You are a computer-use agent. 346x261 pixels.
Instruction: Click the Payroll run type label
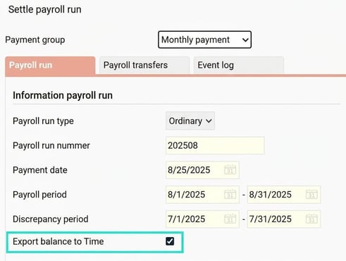point(43,121)
